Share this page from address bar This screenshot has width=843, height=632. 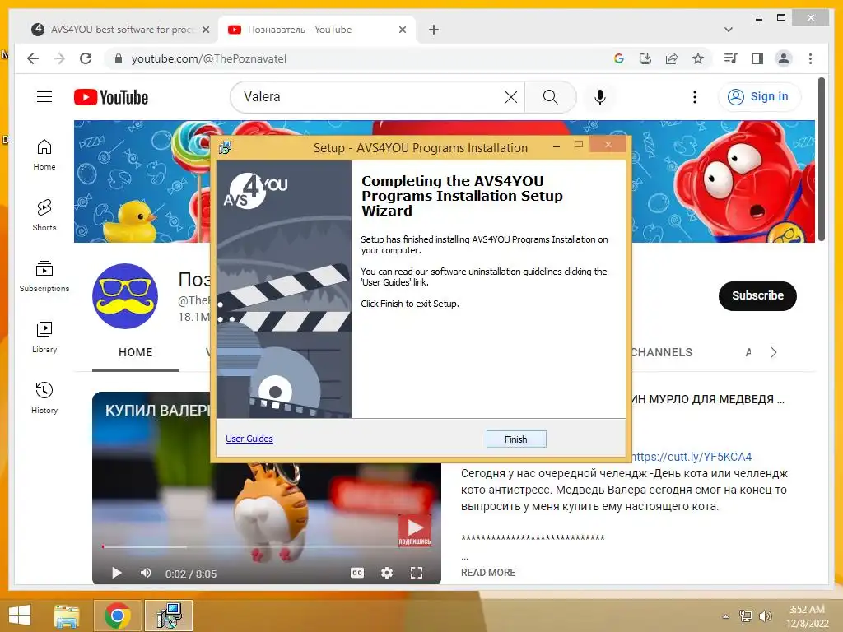(x=672, y=58)
